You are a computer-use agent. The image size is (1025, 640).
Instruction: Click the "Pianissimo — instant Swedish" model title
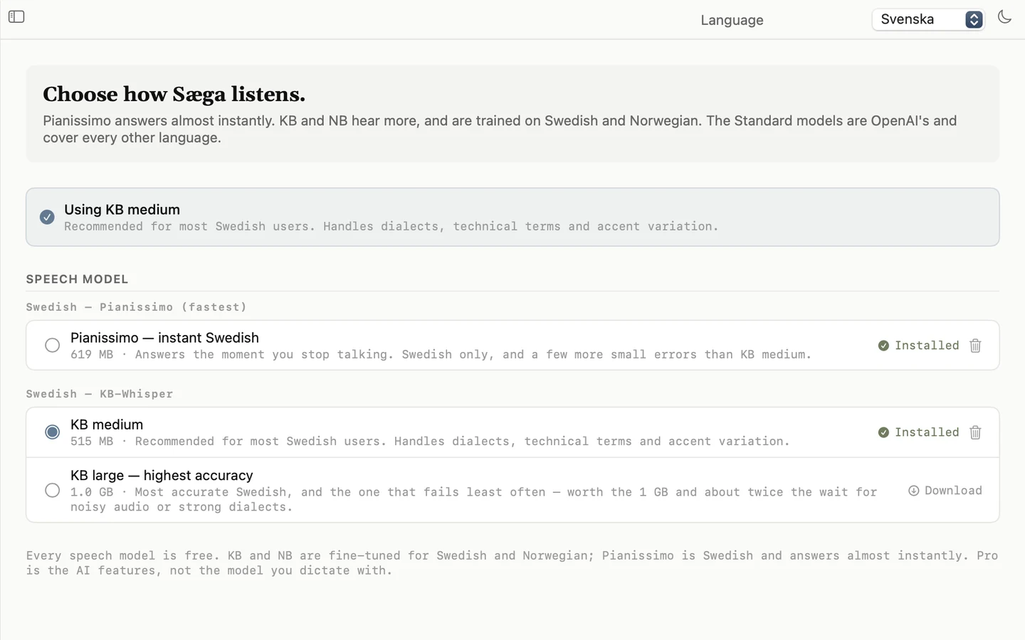pyautogui.click(x=164, y=338)
